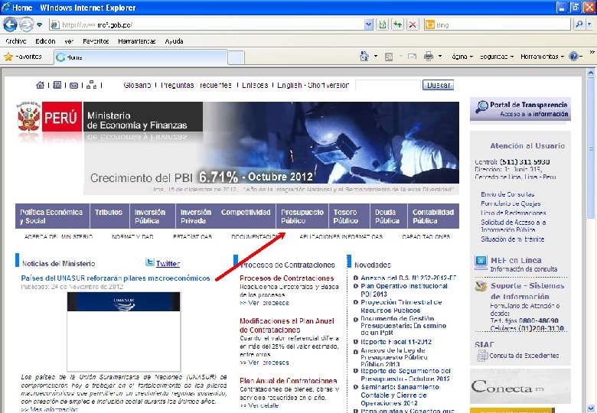Open the Inversión Pública navigation tab
The height and width of the screenshot is (413, 597).
click(x=152, y=216)
